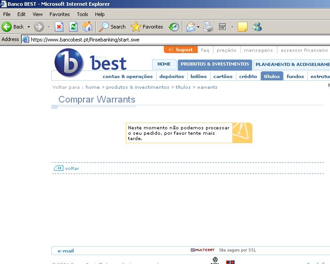Screen dimensions: 330x264
Task: Click the Search magnifier toolbar button
Action: [112, 27]
